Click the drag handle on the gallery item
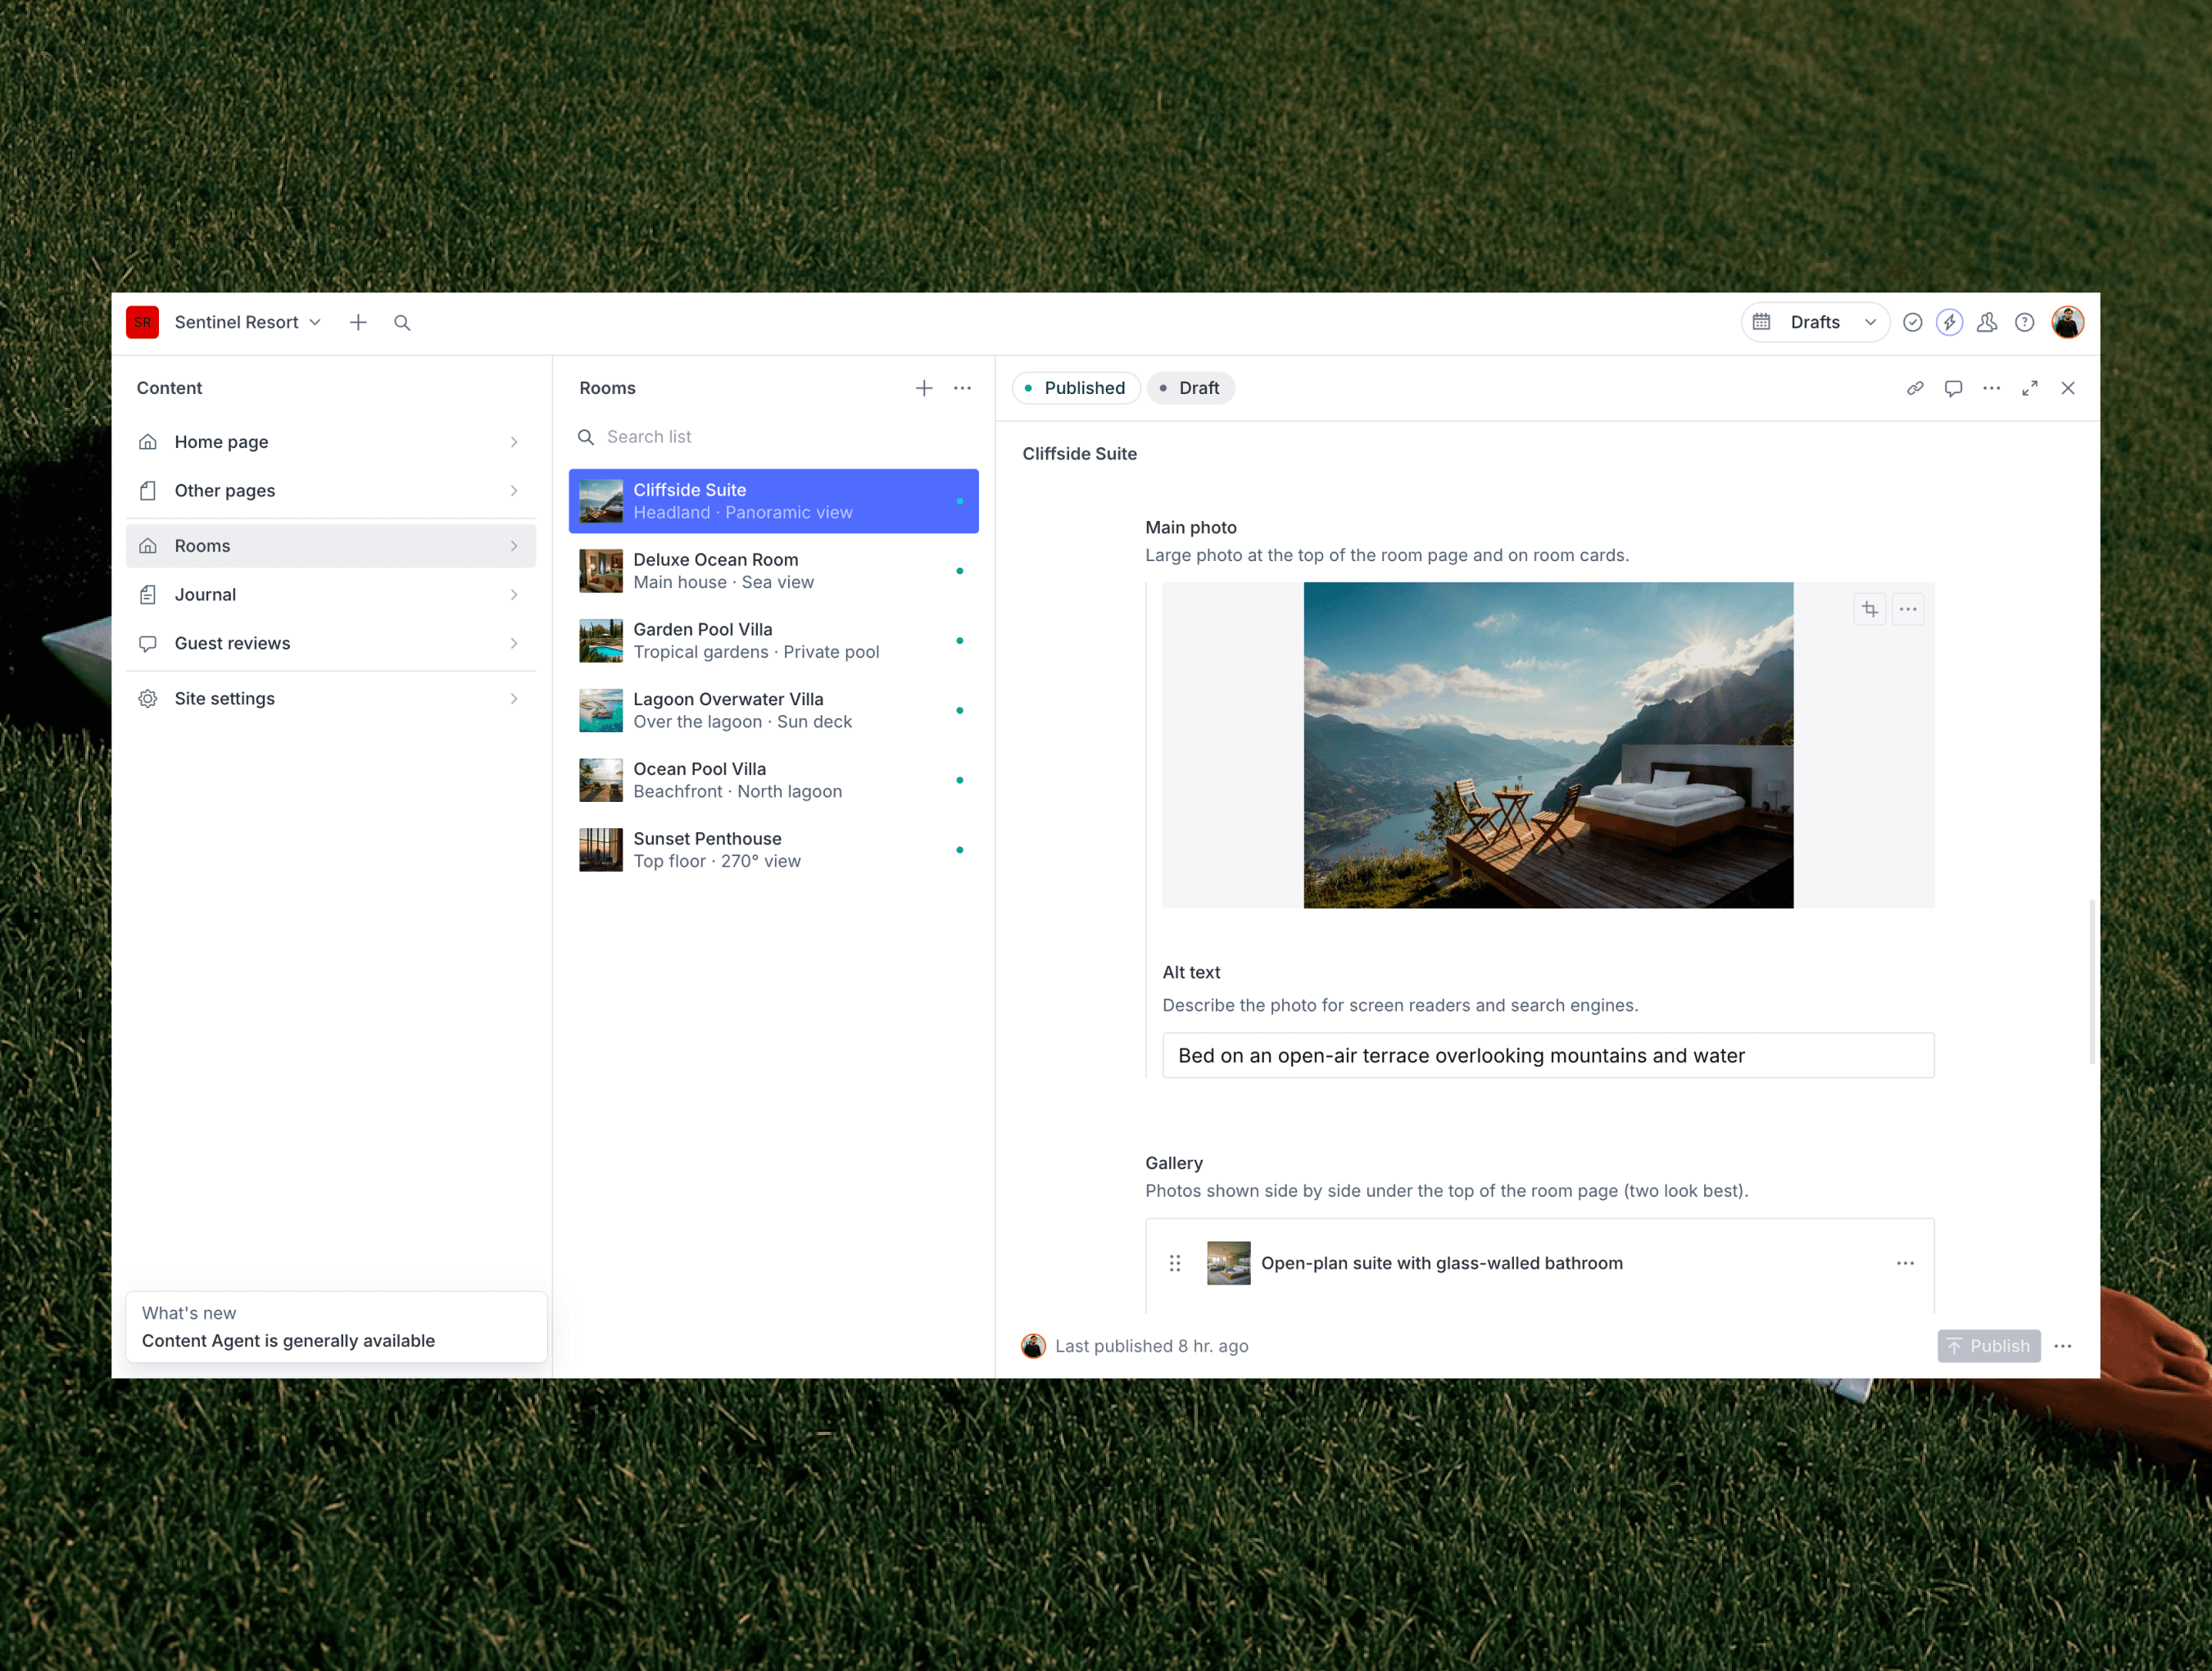 (x=1175, y=1263)
